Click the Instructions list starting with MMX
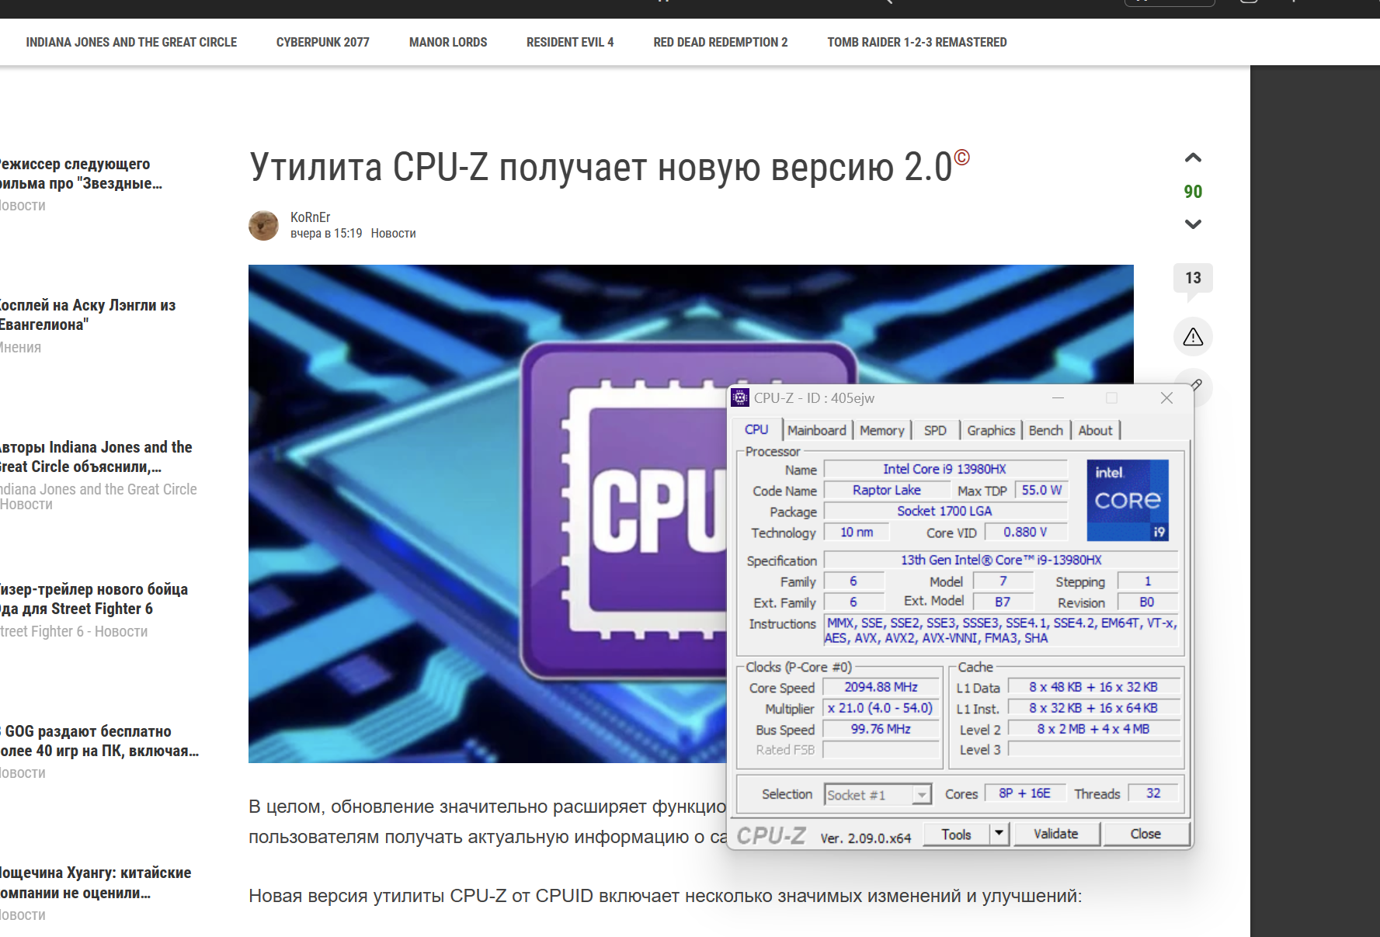 point(1001,630)
